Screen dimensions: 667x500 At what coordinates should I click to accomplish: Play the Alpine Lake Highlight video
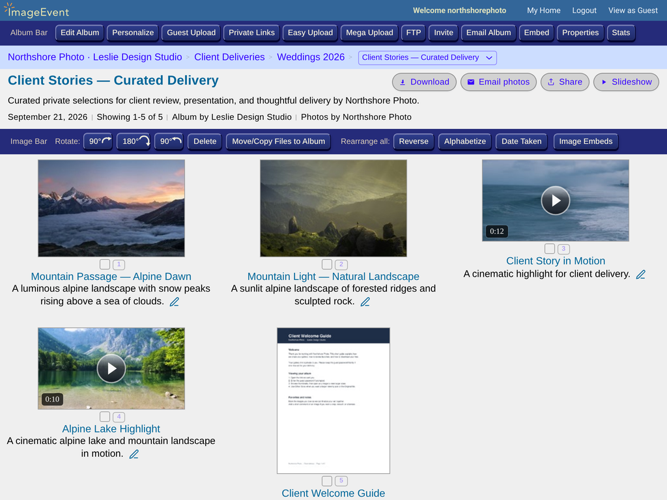point(111,368)
